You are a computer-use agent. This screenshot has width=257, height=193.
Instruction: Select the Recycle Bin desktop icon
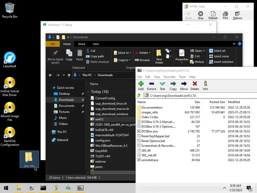10,10
